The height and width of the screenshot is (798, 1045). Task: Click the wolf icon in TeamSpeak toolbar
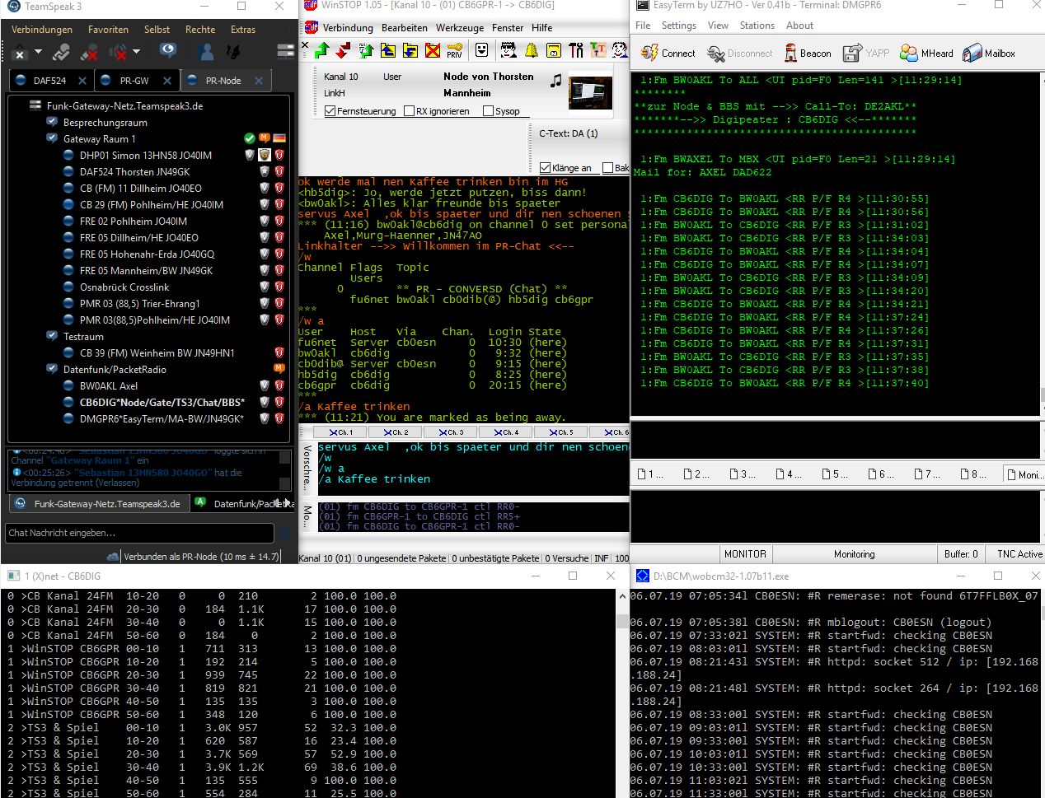(233, 52)
